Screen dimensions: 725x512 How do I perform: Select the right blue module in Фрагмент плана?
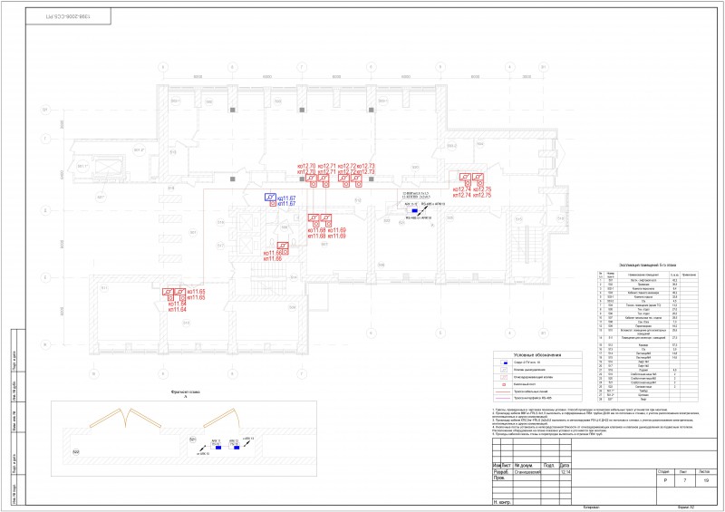tap(237, 448)
